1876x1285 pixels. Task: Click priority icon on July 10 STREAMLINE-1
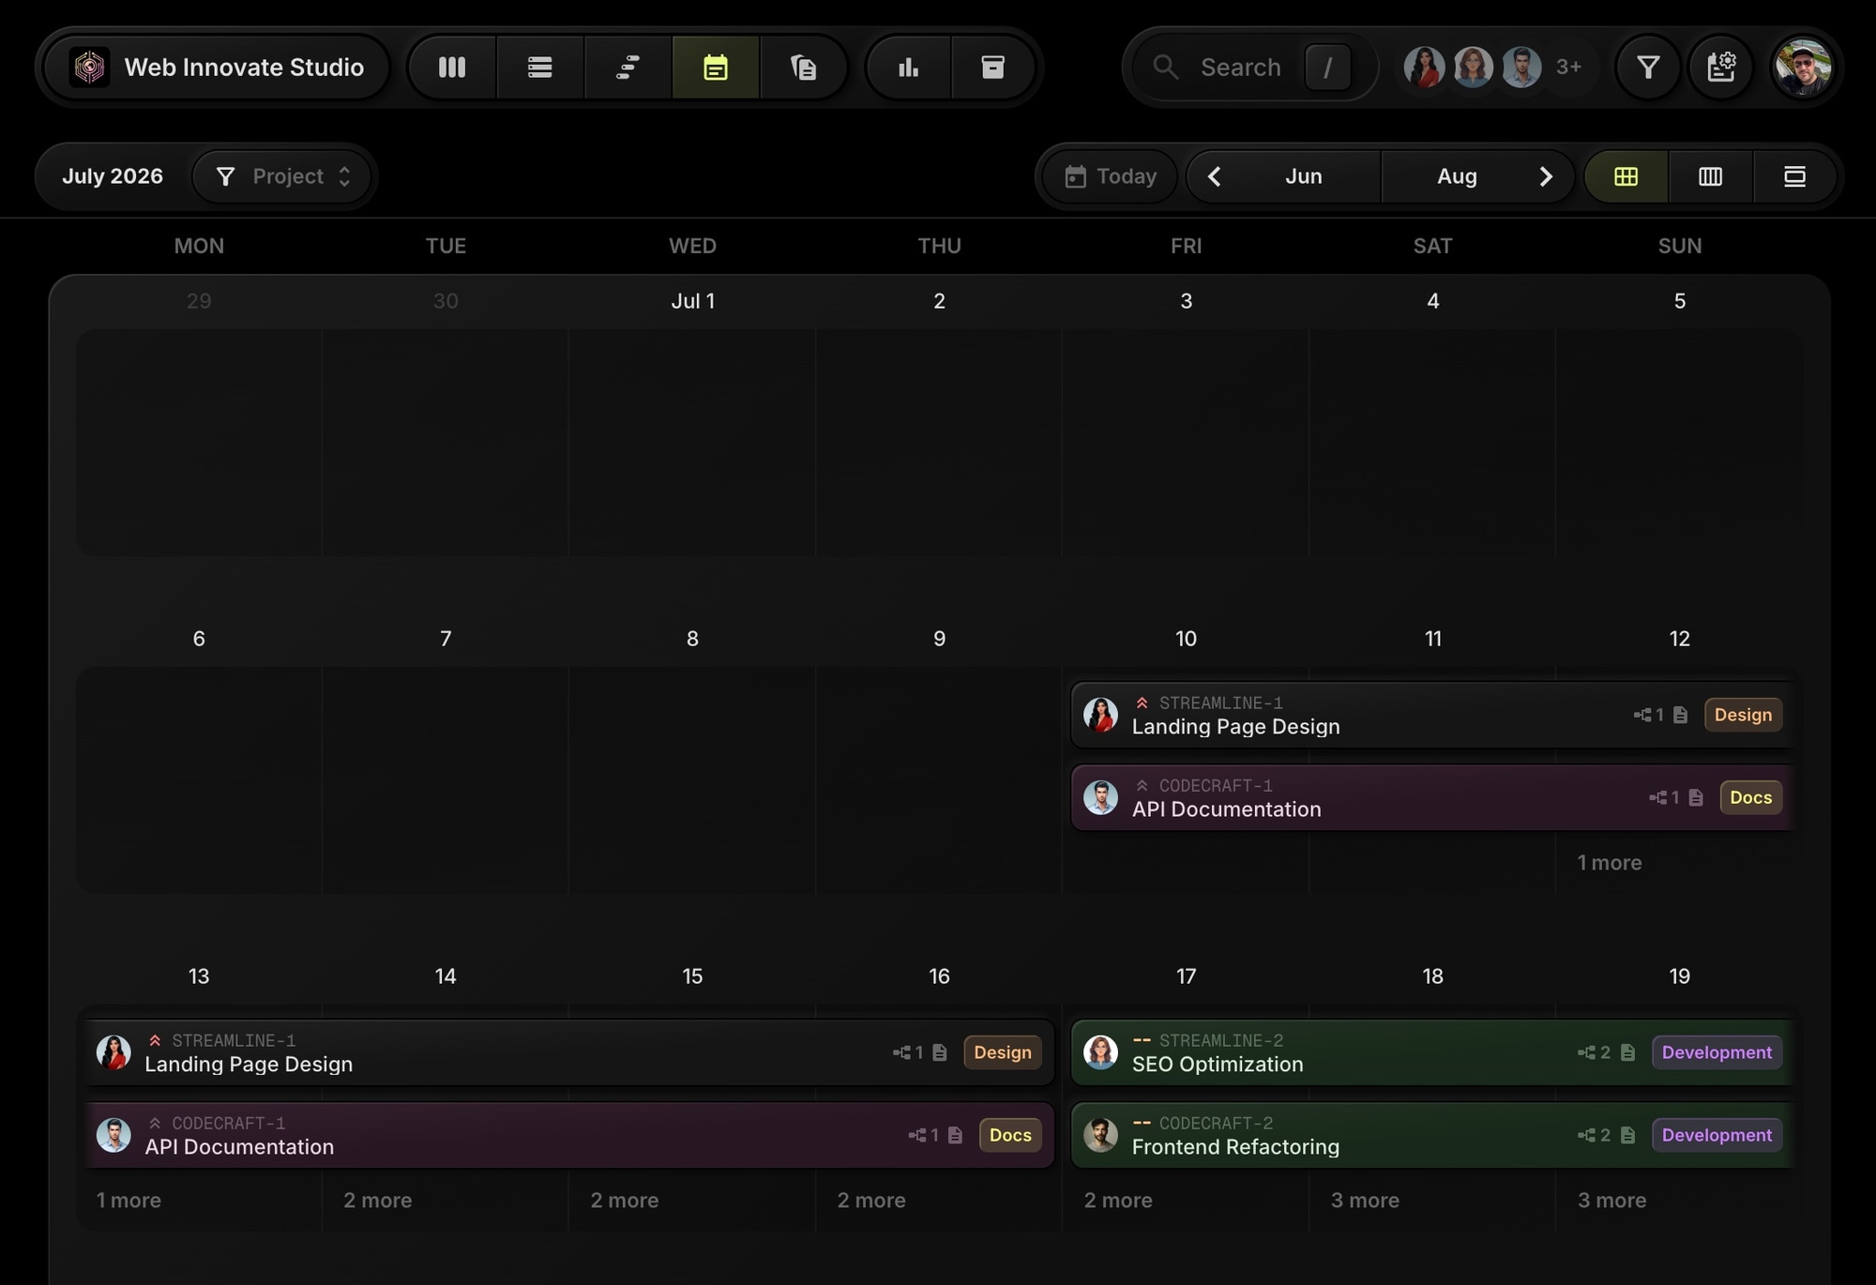tap(1142, 703)
